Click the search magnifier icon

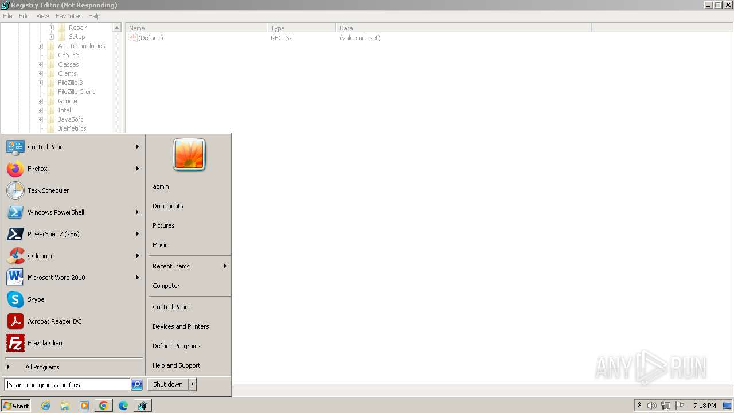point(136,385)
